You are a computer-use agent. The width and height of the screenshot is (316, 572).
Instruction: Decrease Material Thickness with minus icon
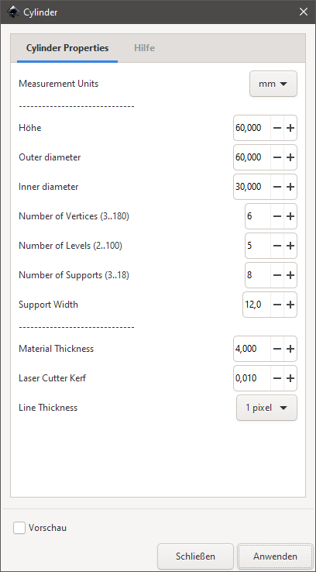coord(277,349)
